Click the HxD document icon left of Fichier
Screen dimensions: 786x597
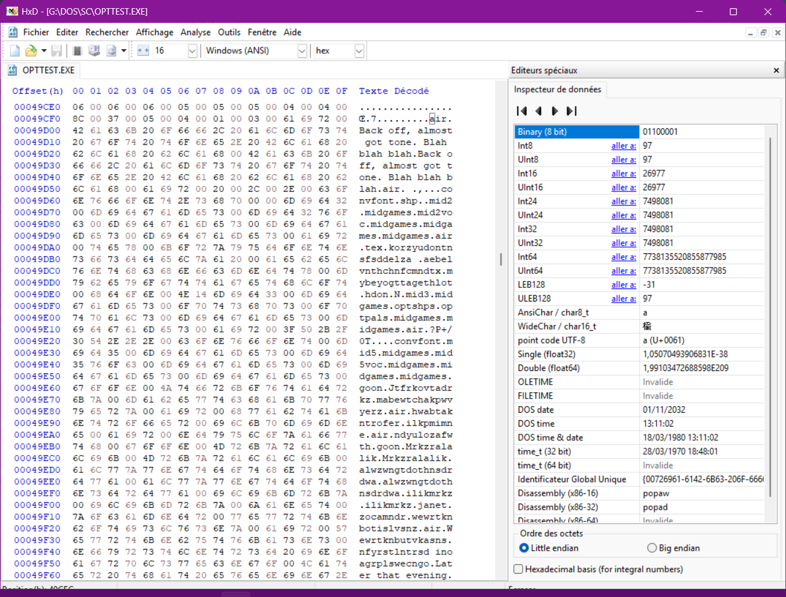pos(13,32)
